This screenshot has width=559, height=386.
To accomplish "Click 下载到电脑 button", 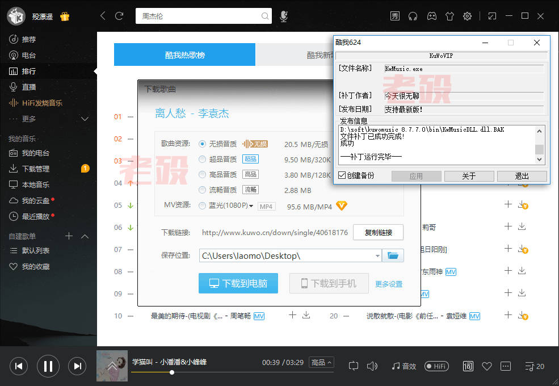I will point(238,283).
